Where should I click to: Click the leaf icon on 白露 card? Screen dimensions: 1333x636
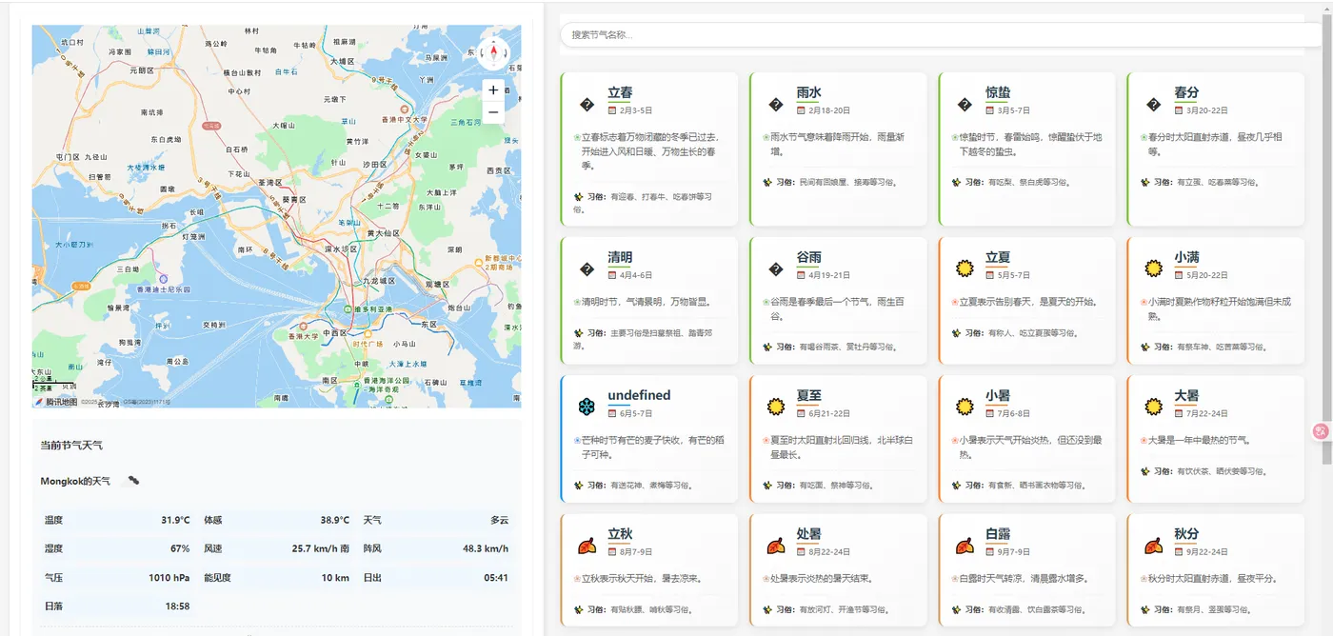[965, 546]
